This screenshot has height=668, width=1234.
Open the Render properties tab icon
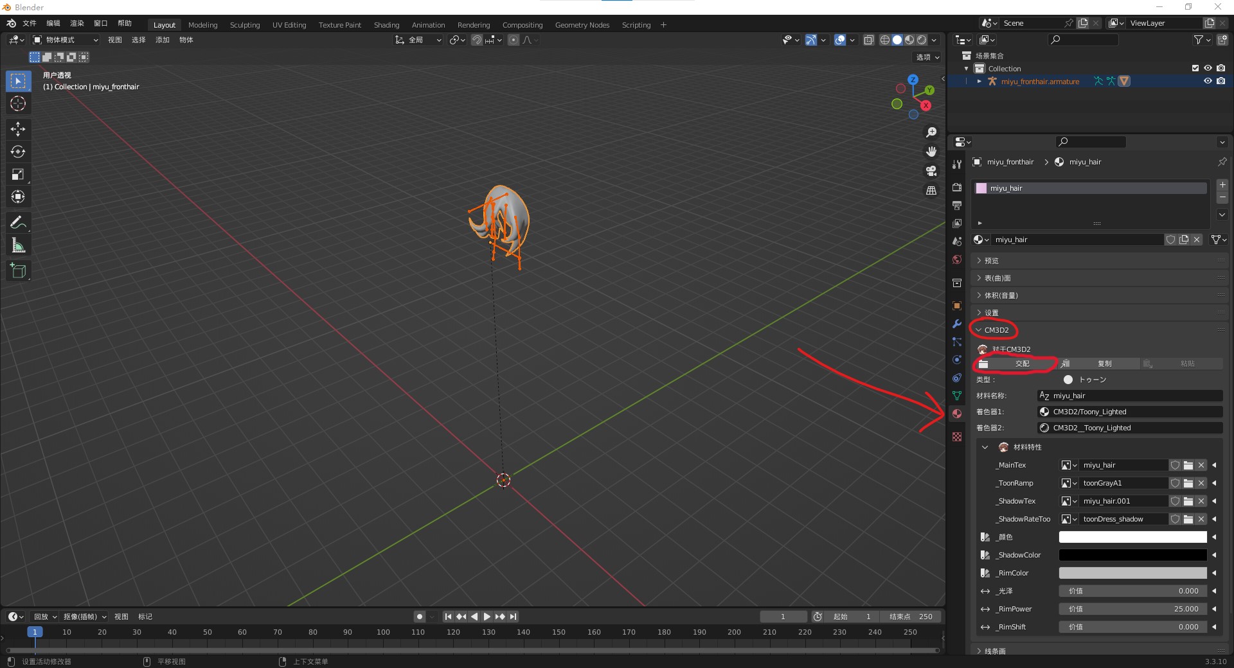point(957,188)
